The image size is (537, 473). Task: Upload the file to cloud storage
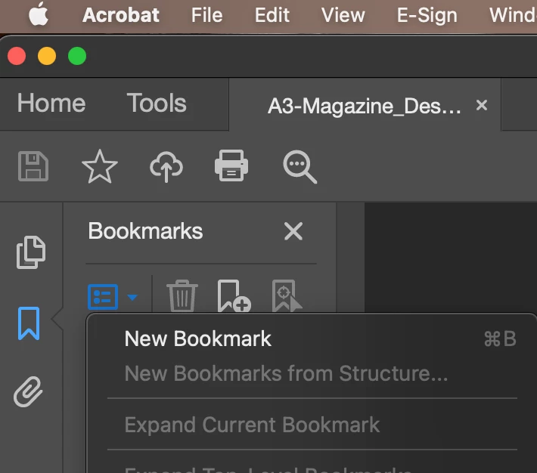pos(166,166)
